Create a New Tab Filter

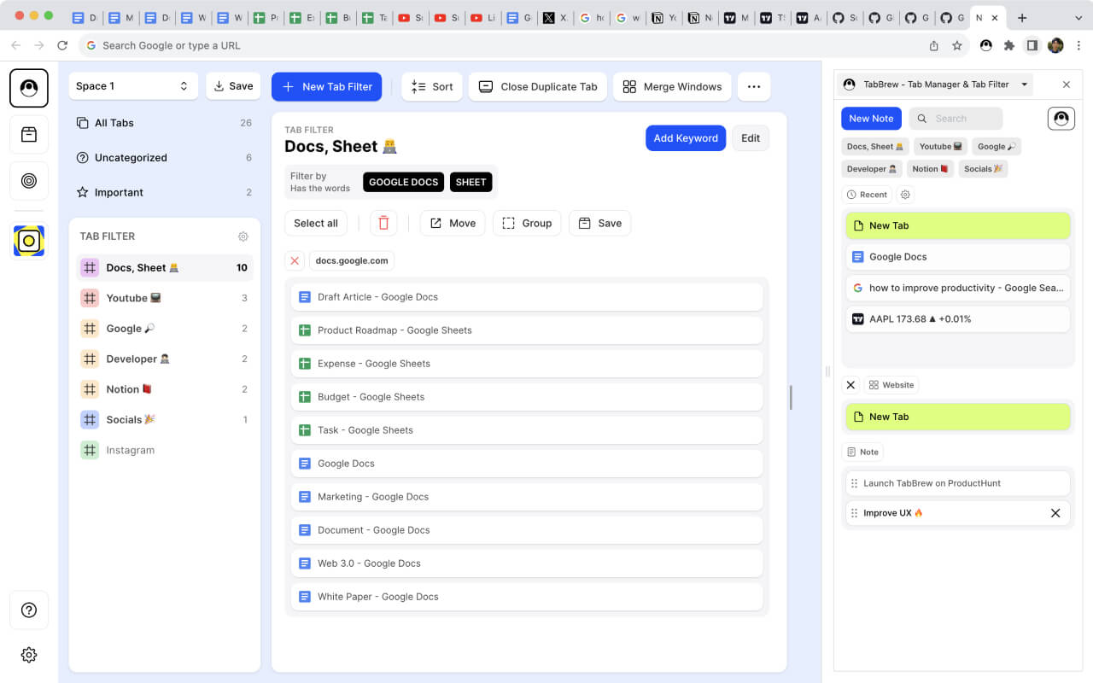[326, 86]
